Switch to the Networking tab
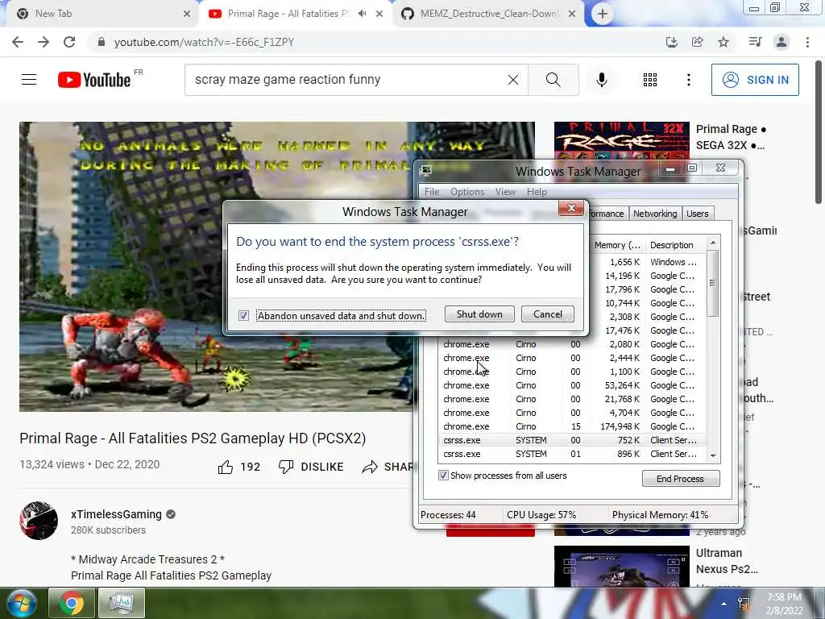 (x=655, y=213)
